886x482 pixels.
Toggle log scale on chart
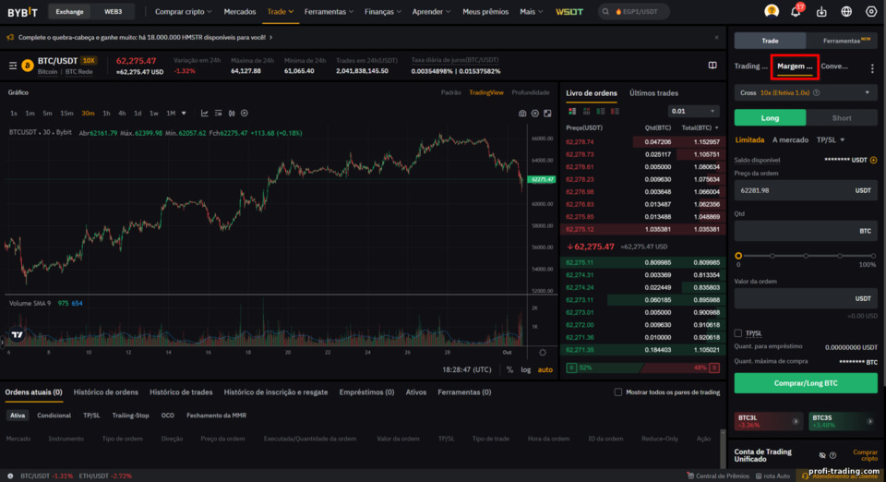(x=525, y=369)
